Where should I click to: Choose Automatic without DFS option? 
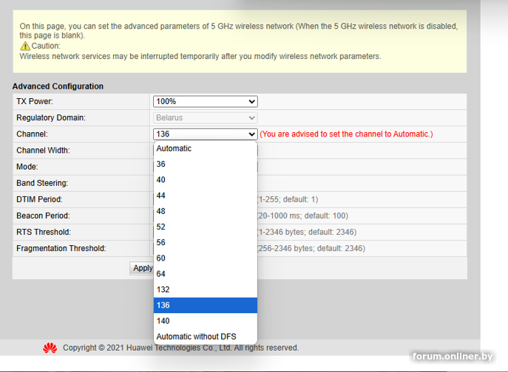205,337
